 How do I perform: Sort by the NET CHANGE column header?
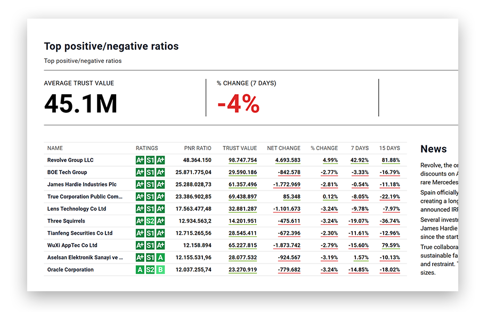click(x=283, y=148)
